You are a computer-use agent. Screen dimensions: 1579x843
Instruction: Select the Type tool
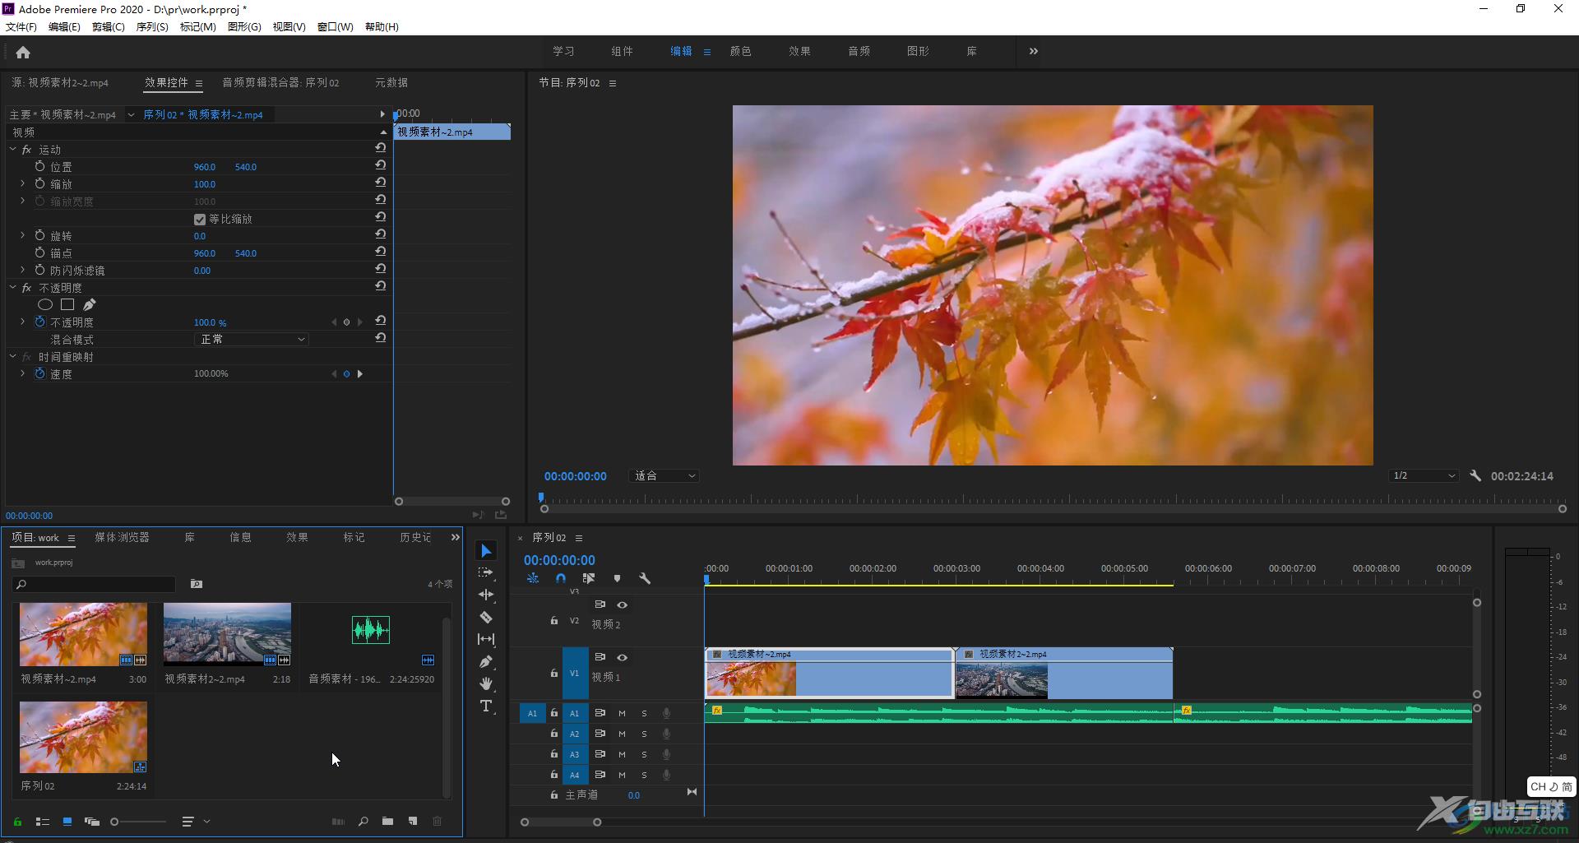tap(486, 706)
